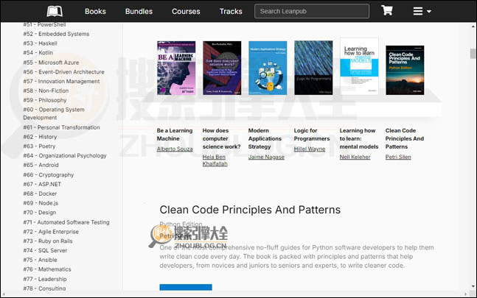This screenshot has width=477, height=298.
Task: Select #67 - ASP.NET category
Action: tap(42, 184)
